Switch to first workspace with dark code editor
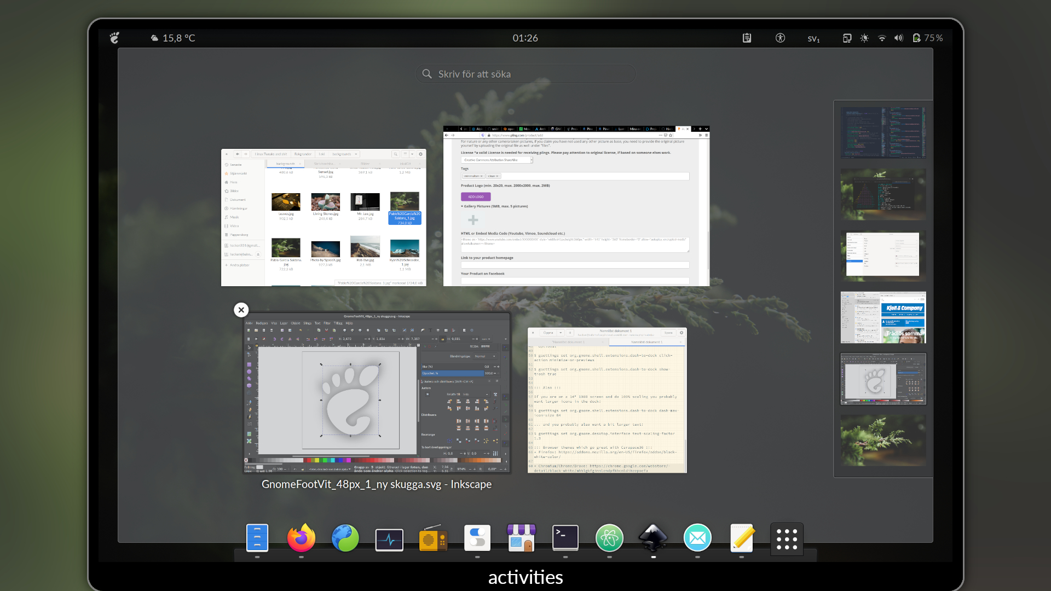The width and height of the screenshot is (1051, 591). (x=883, y=132)
